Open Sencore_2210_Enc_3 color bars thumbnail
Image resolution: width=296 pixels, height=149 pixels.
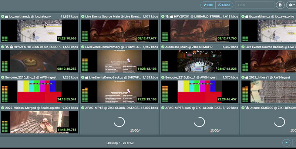(40, 92)
